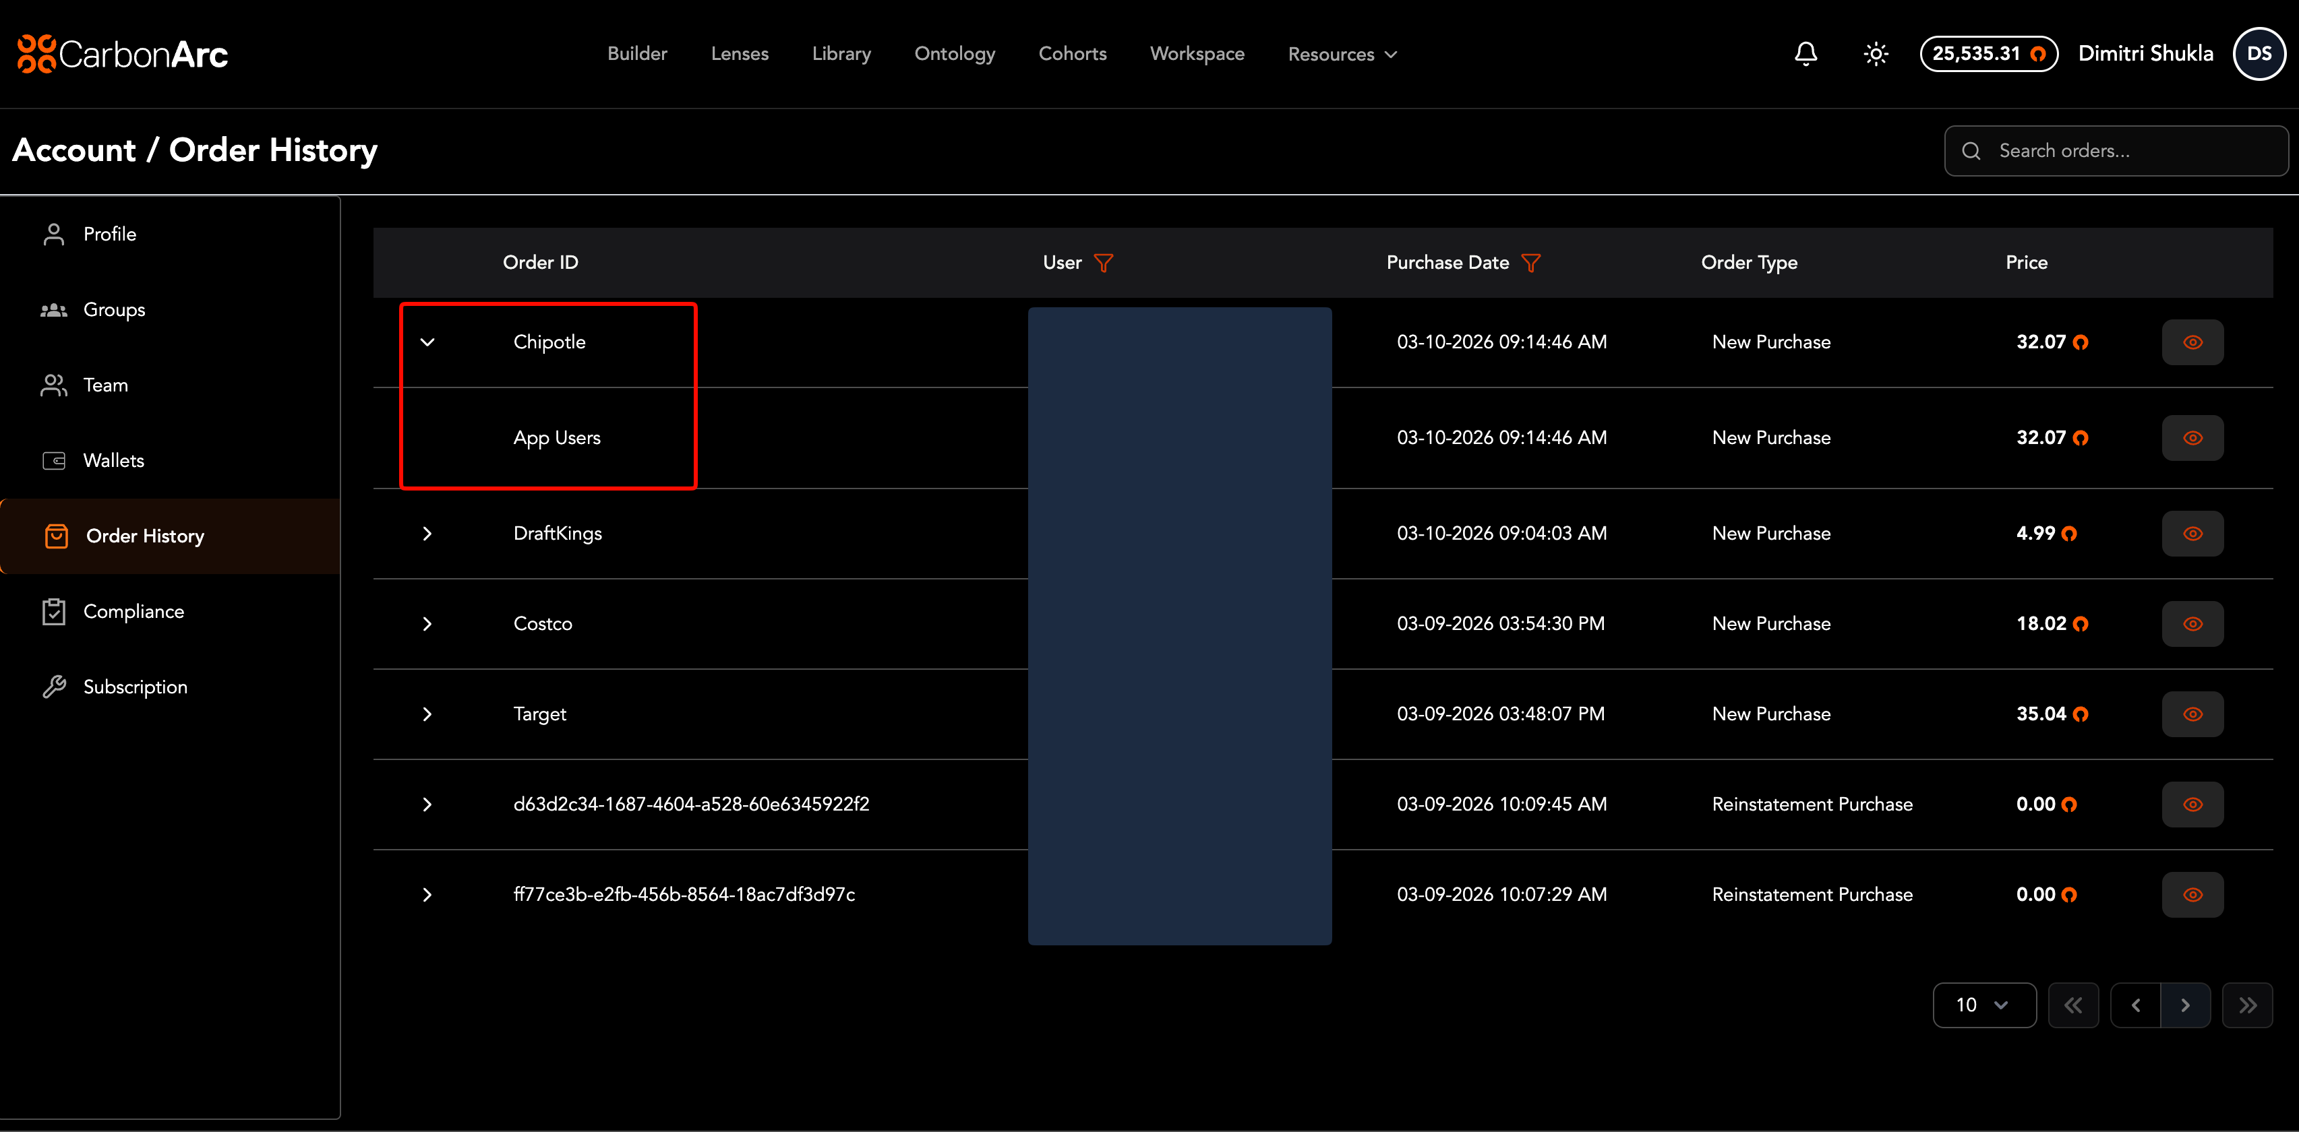
Task: Switch to the Ontology tab
Action: [954, 53]
